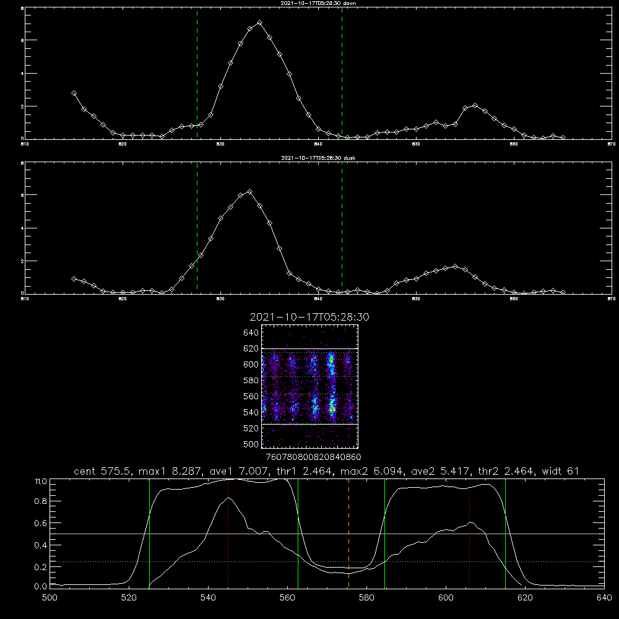
Task: Click the 'cent 575.5' value in stats line
Action: pyautogui.click(x=104, y=471)
